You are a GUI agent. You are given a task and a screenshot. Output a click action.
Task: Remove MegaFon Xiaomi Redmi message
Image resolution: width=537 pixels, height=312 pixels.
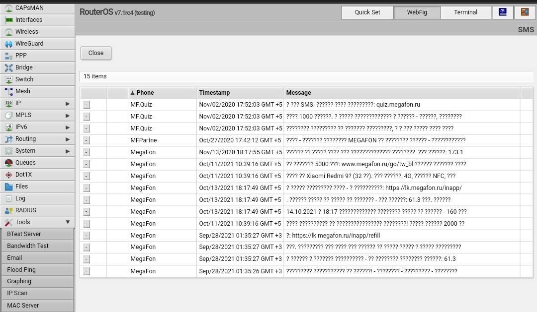[x=87, y=176]
